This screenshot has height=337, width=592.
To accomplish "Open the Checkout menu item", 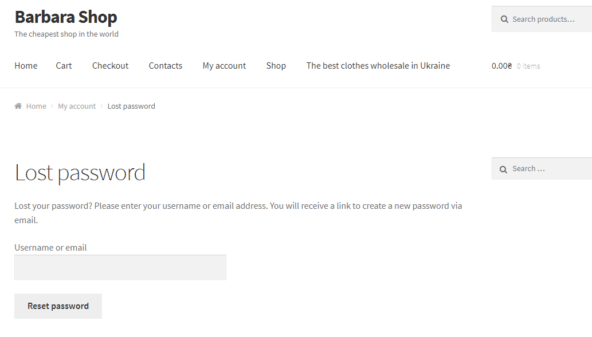I will (x=110, y=66).
